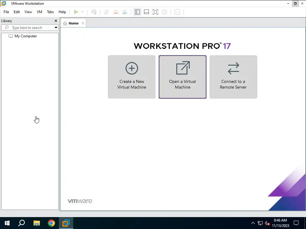The image size is (306, 229).
Task: Restore down the VMware Workstation window
Action: tap(295, 4)
